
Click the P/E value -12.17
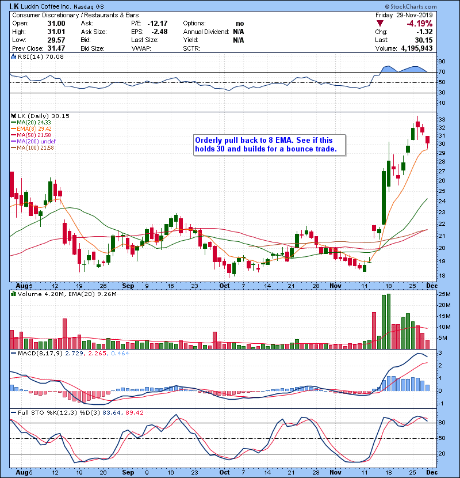pos(158,24)
